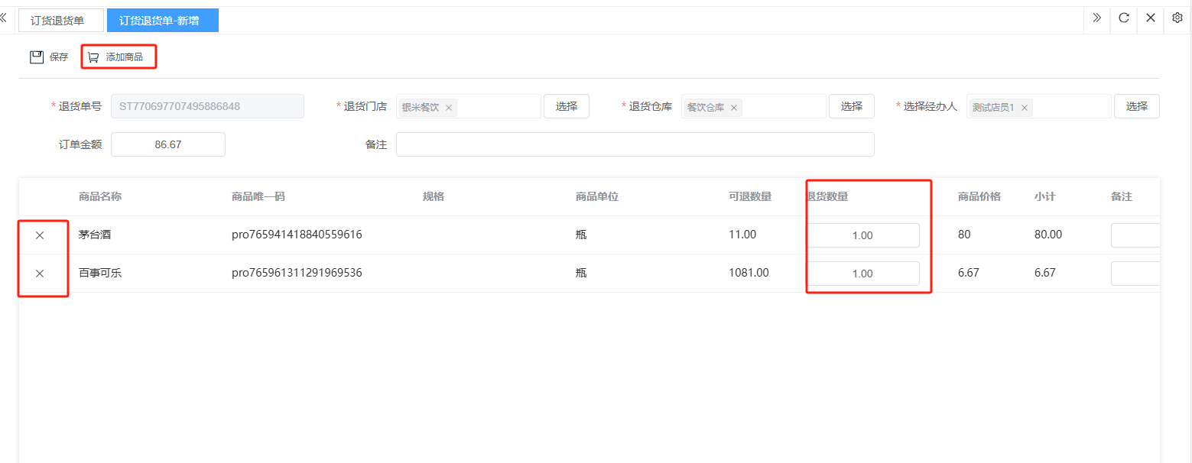Click the 备注 remarks input field

pos(635,144)
